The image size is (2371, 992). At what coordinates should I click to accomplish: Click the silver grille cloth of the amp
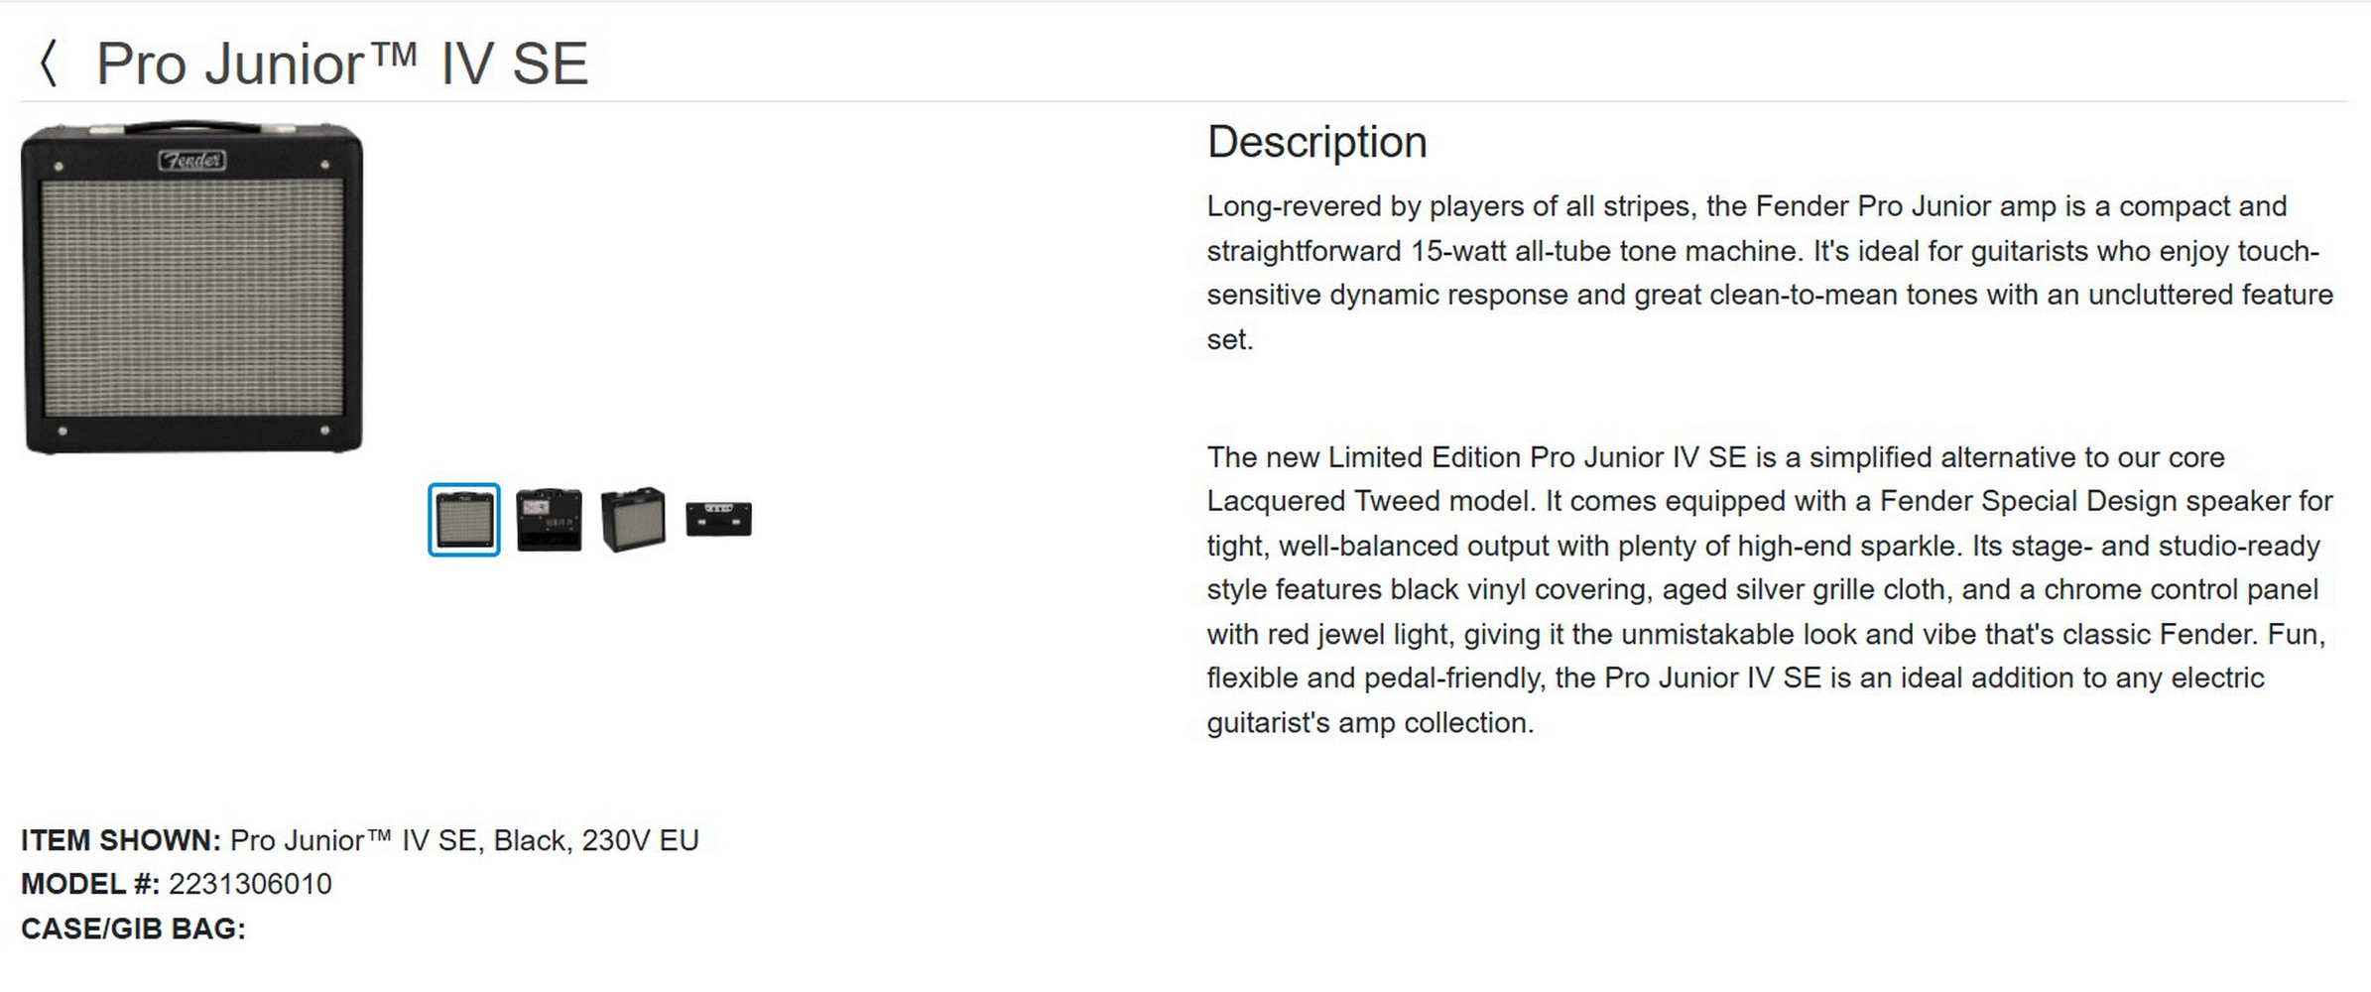[x=192, y=298]
